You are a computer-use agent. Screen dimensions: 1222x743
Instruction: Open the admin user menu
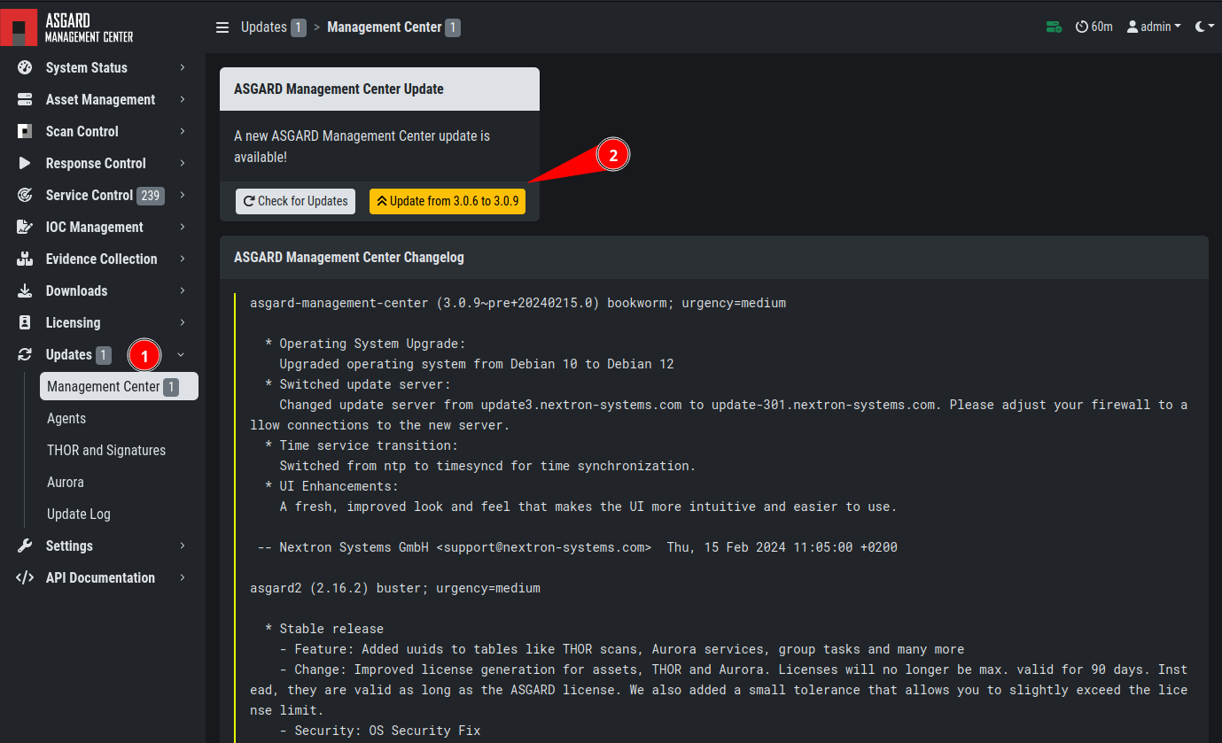pyautogui.click(x=1154, y=27)
